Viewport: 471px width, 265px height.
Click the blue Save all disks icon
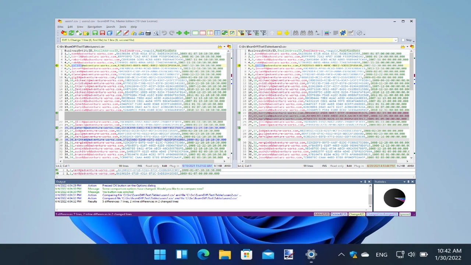(x=110, y=33)
